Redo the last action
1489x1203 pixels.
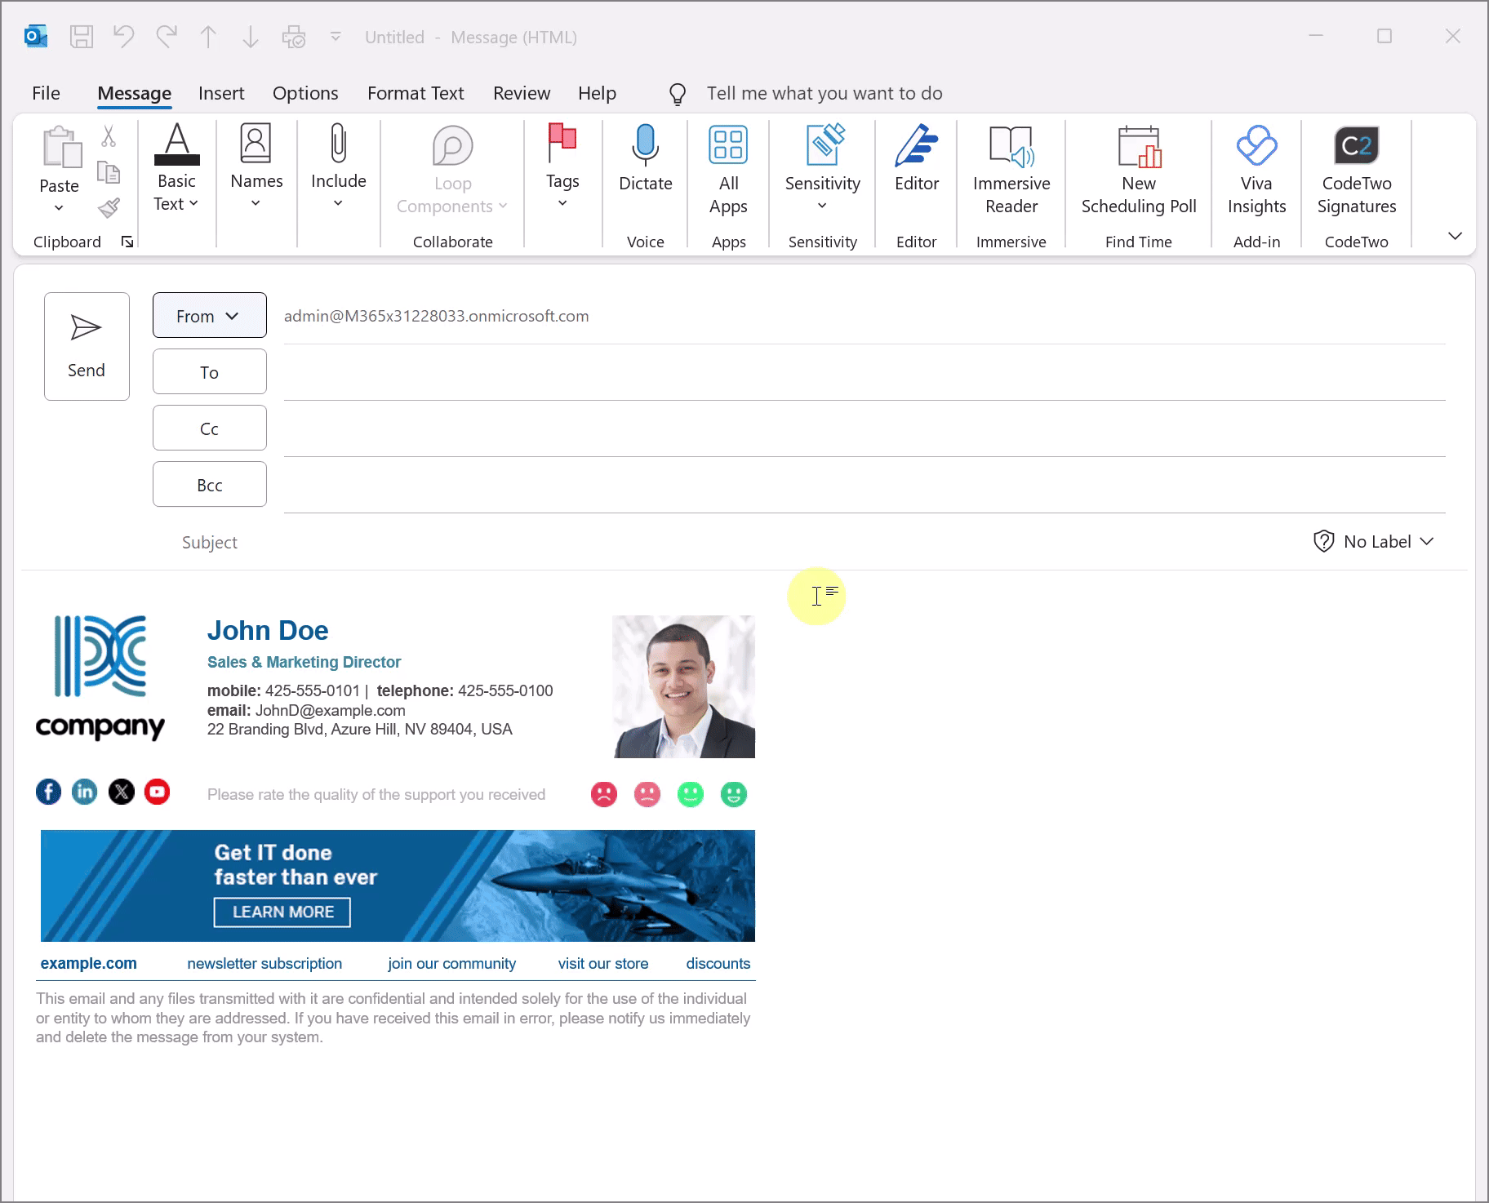click(x=167, y=37)
